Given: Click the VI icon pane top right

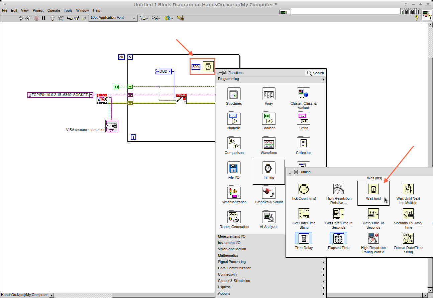Looking at the screenshot, I should click(x=427, y=15).
